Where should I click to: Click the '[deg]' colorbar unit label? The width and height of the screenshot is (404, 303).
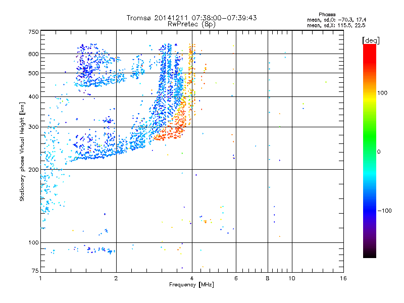(x=371, y=40)
